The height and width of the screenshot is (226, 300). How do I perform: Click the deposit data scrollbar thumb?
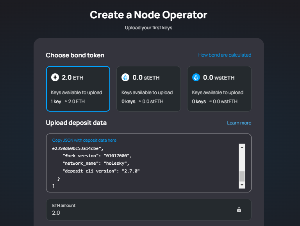click(242, 176)
